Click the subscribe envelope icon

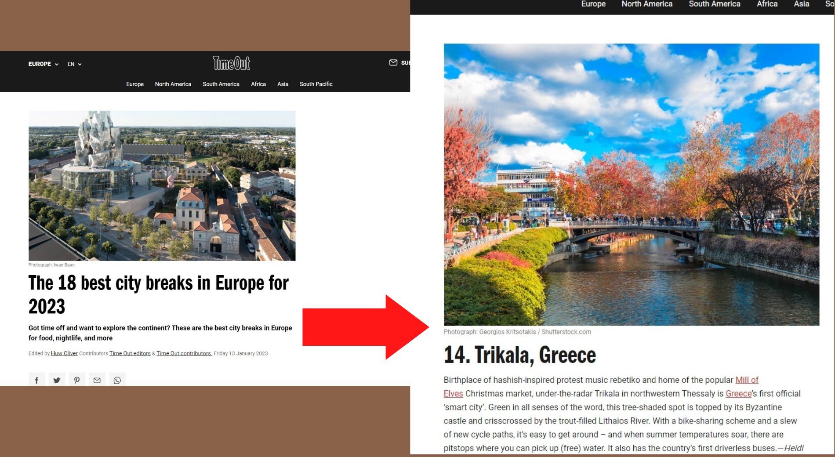tap(393, 63)
